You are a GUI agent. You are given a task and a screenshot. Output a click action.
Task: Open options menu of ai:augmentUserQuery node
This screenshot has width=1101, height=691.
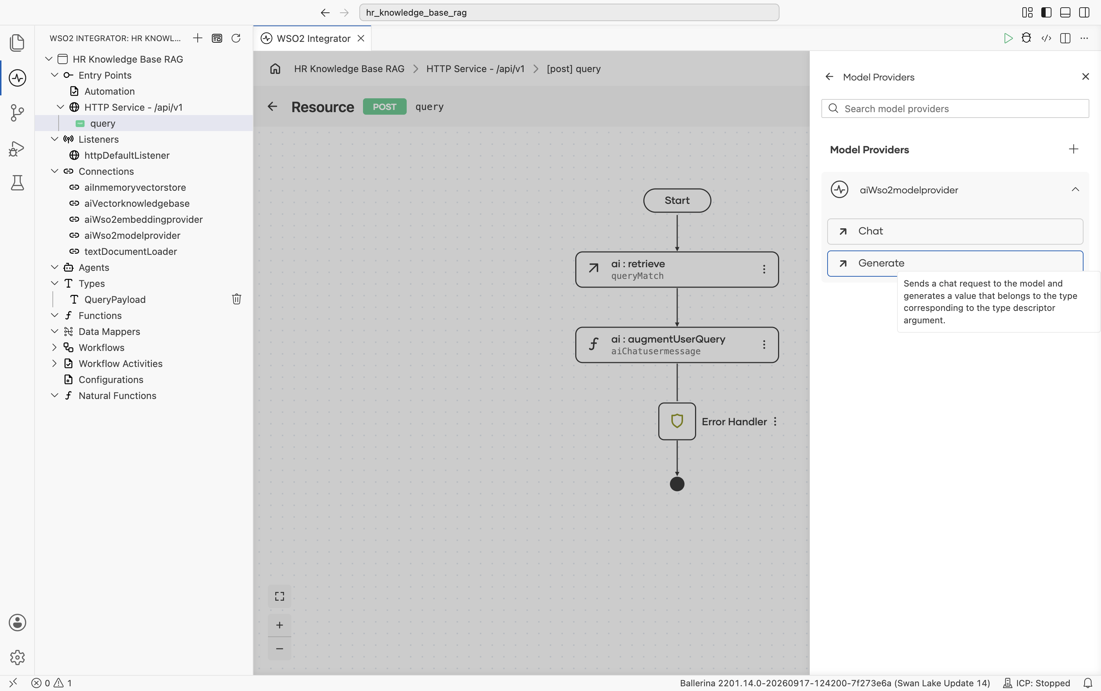pos(764,344)
